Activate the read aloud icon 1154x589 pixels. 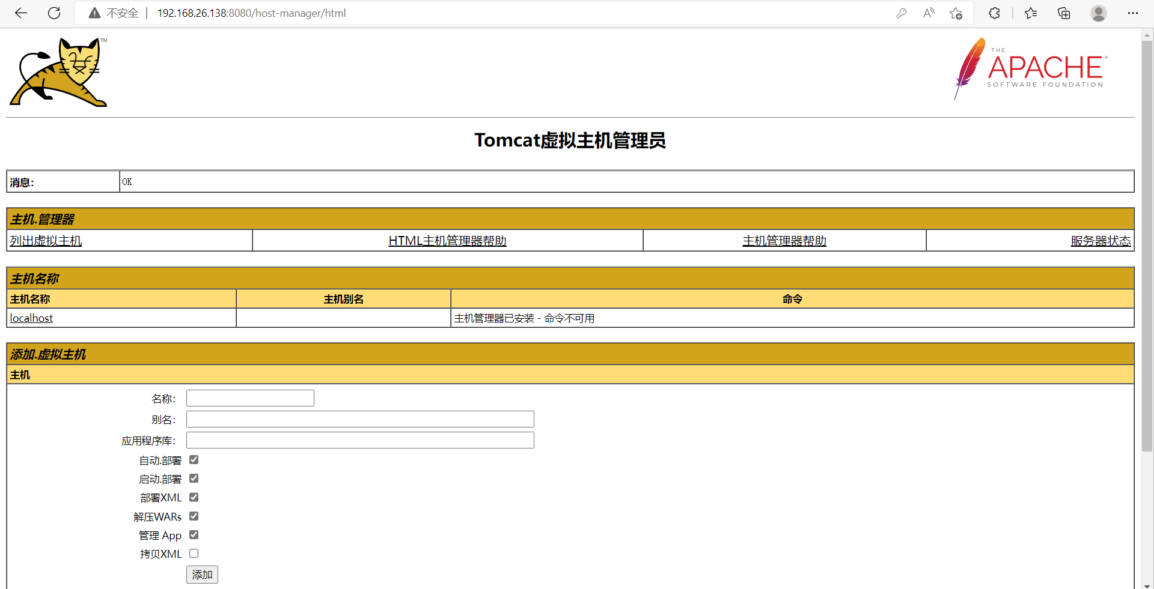[929, 13]
